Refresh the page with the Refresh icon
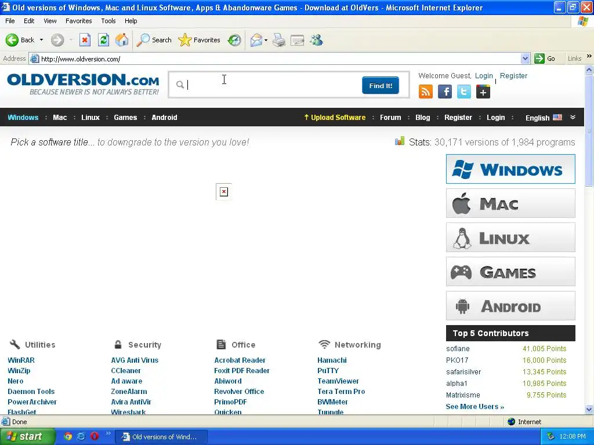 point(103,40)
